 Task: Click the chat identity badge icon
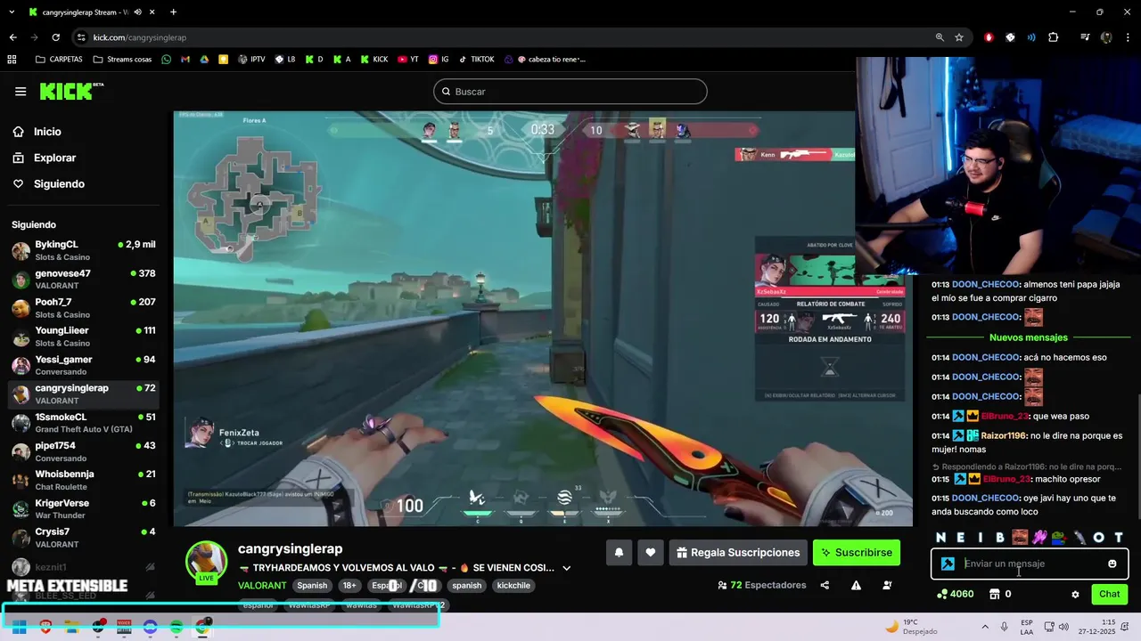click(948, 564)
